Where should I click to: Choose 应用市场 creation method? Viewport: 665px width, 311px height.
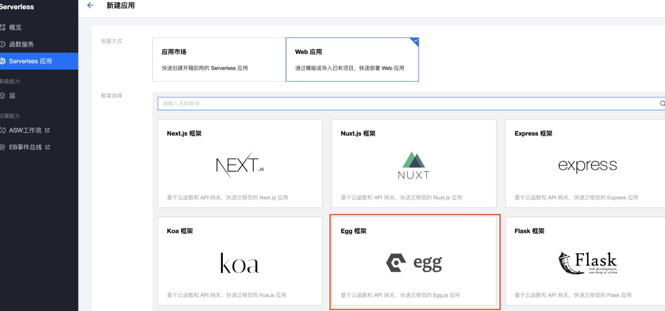click(219, 60)
